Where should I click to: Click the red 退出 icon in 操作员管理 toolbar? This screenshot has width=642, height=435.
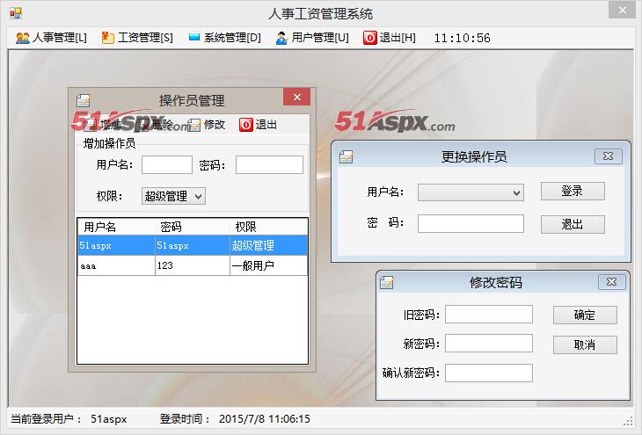click(246, 125)
